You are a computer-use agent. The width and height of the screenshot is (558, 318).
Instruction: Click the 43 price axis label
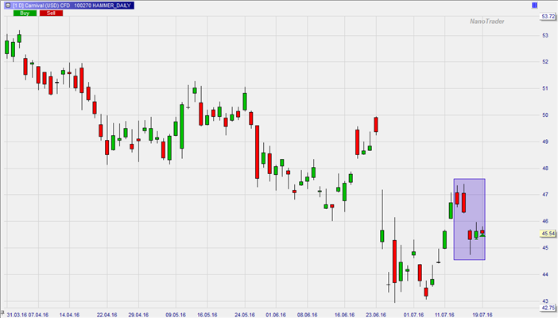545,301
